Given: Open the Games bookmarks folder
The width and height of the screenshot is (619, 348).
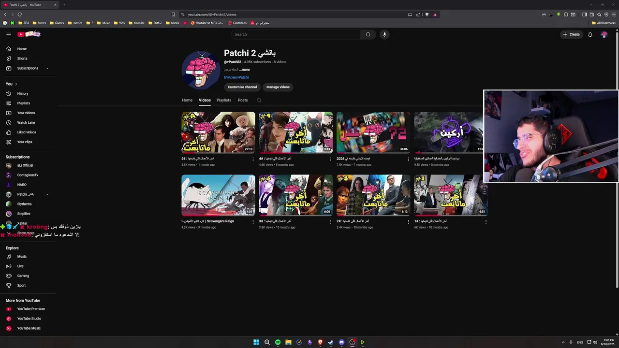Looking at the screenshot, I should click(x=57, y=23).
